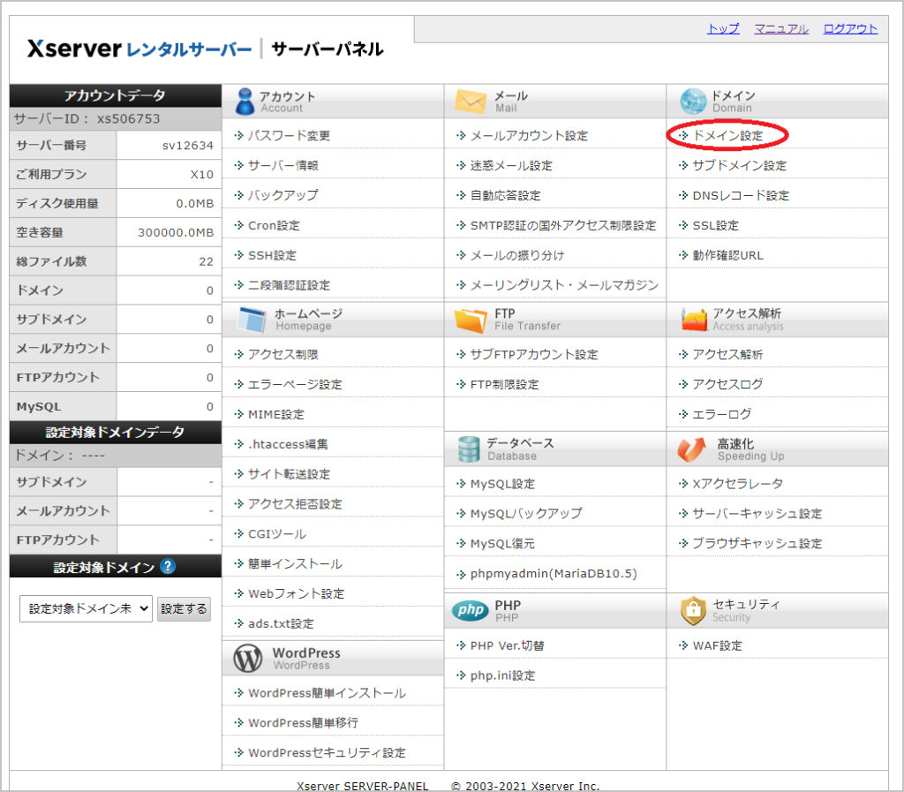This screenshot has width=904, height=792.
Task: Open help for 設定対象ドメイン question mark
Action: tap(168, 567)
